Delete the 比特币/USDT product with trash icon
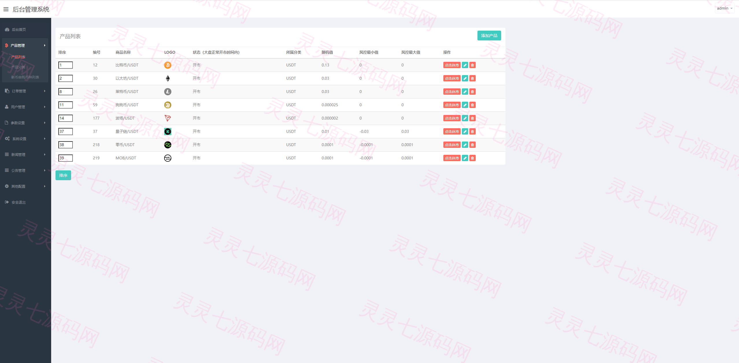The width and height of the screenshot is (739, 363). click(472, 65)
